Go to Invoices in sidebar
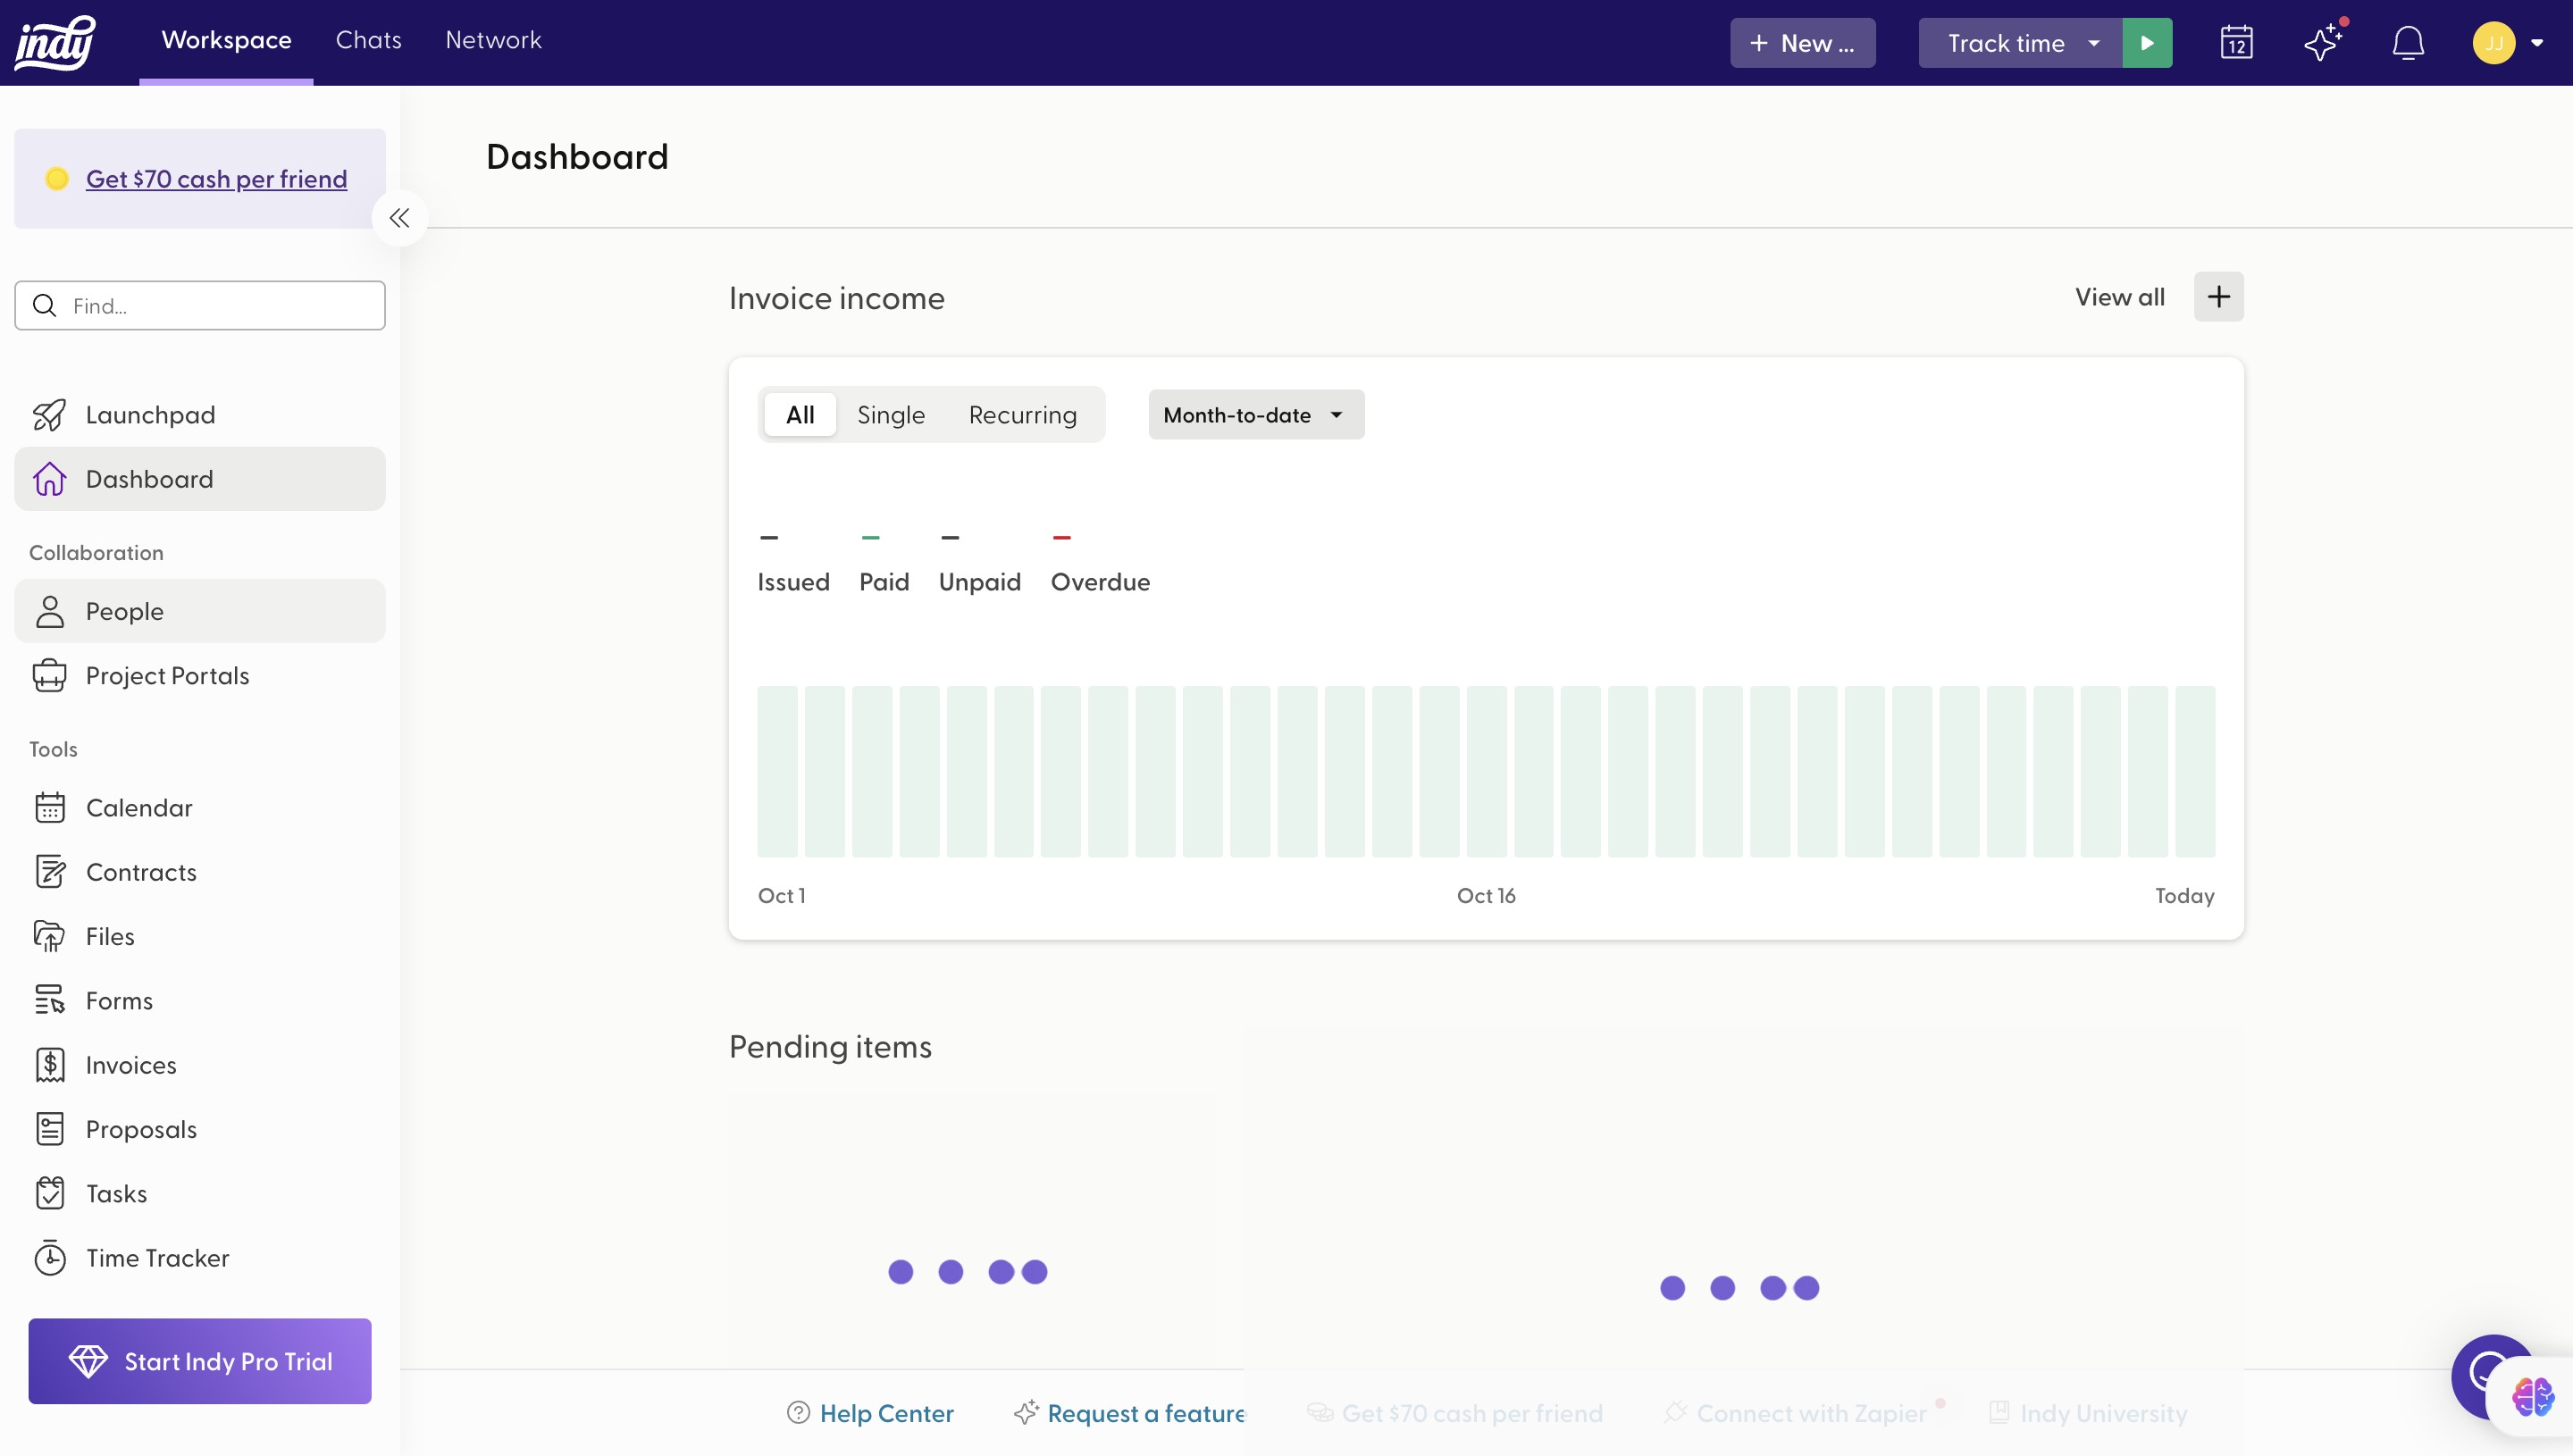This screenshot has height=1456, width=2573. tap(131, 1065)
